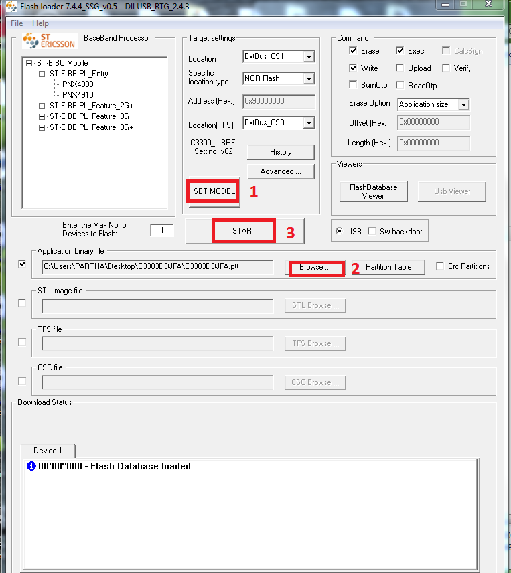Open the Location(TFS) ExtBus_CS0 dropdown
The width and height of the screenshot is (511, 573).
pyautogui.click(x=309, y=122)
